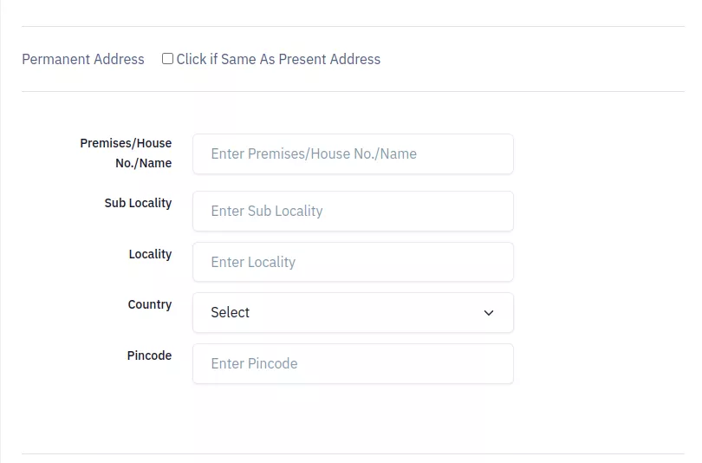Click the 'Enter Premises/House No./Name' placeholder text
Screen dimensions: 702x463
(x=314, y=154)
